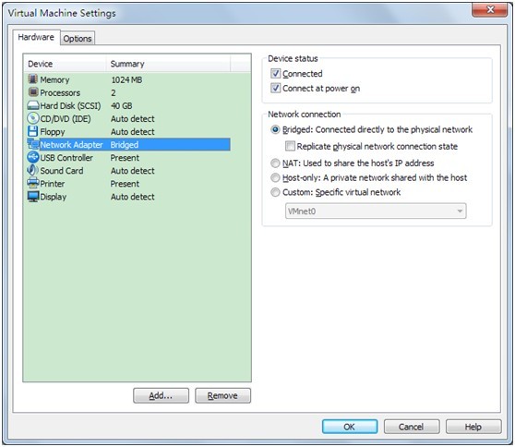Viewport: 515px width, 447px height.
Task: Click the Network Adapter icon
Action: (x=33, y=144)
